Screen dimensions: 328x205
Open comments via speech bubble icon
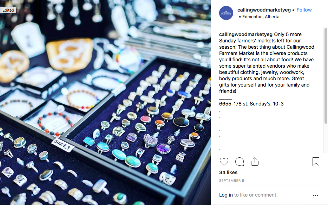point(239,162)
